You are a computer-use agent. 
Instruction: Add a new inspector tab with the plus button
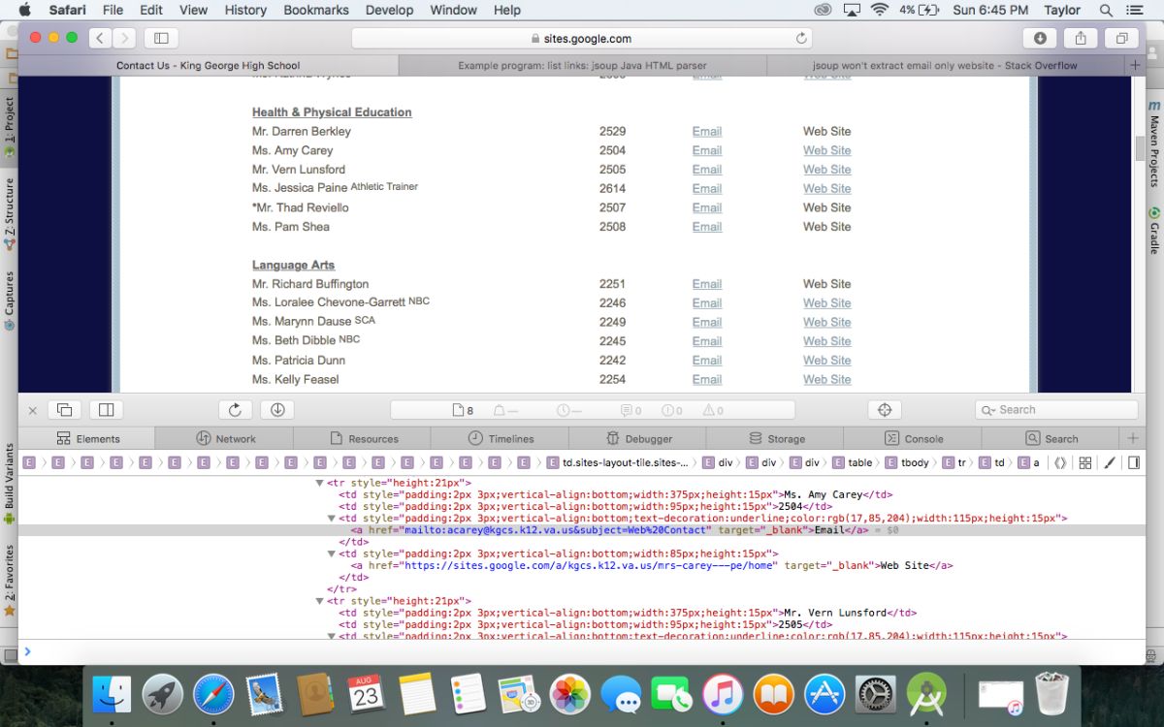(x=1132, y=438)
